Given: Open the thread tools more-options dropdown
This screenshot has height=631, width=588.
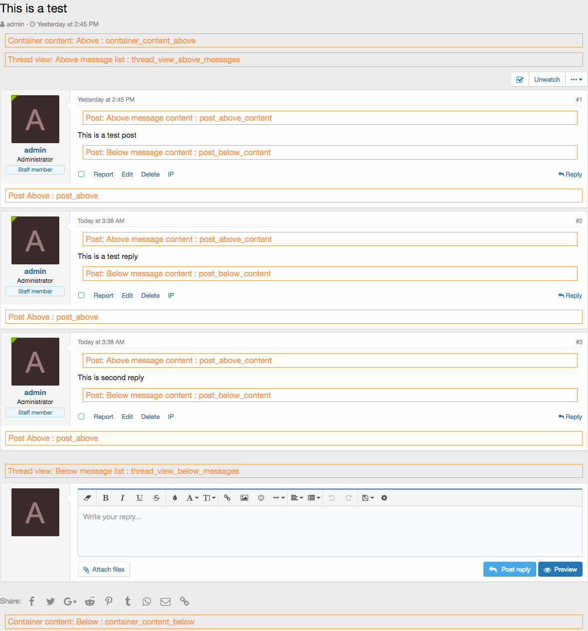Looking at the screenshot, I should pyautogui.click(x=577, y=79).
